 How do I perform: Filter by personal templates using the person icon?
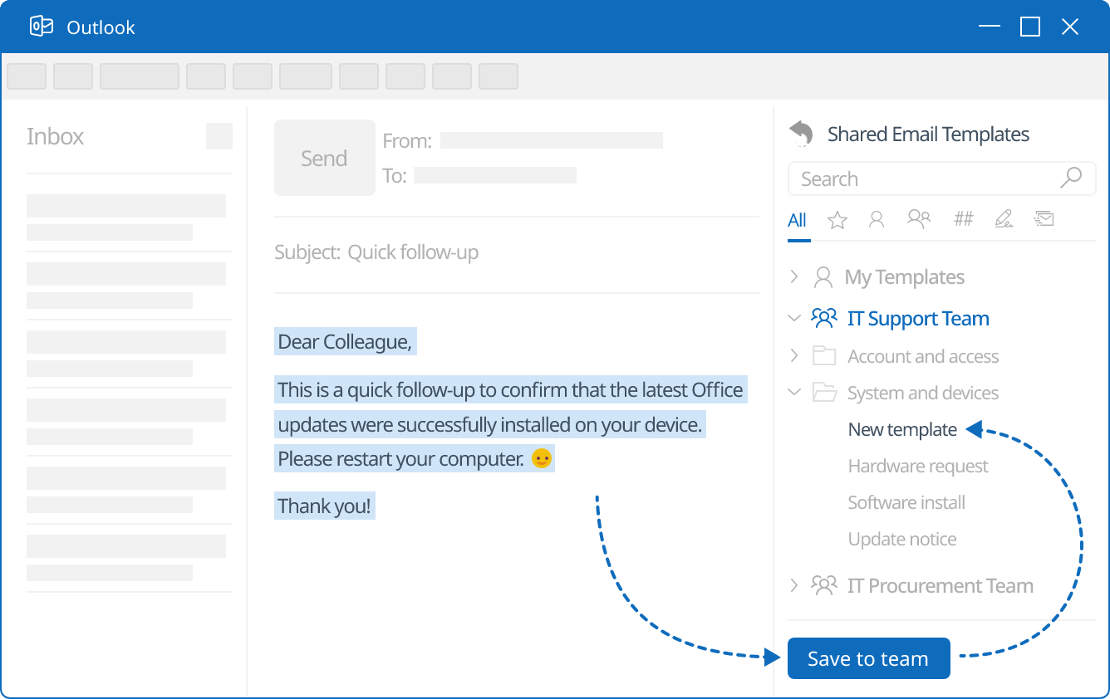[877, 219]
